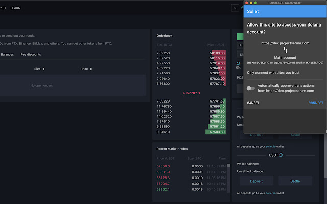
Task: Switch to the Fee discounts tab
Action: tap(31, 54)
